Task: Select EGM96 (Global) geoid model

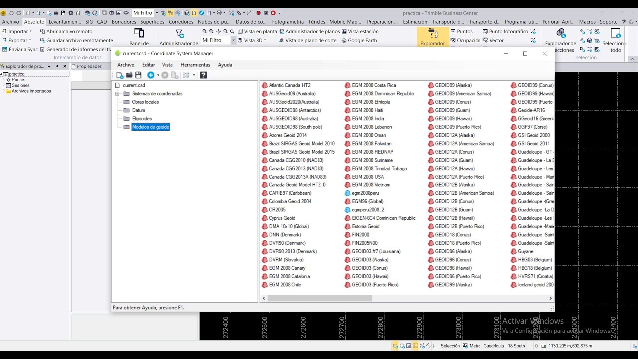Action: (x=367, y=201)
